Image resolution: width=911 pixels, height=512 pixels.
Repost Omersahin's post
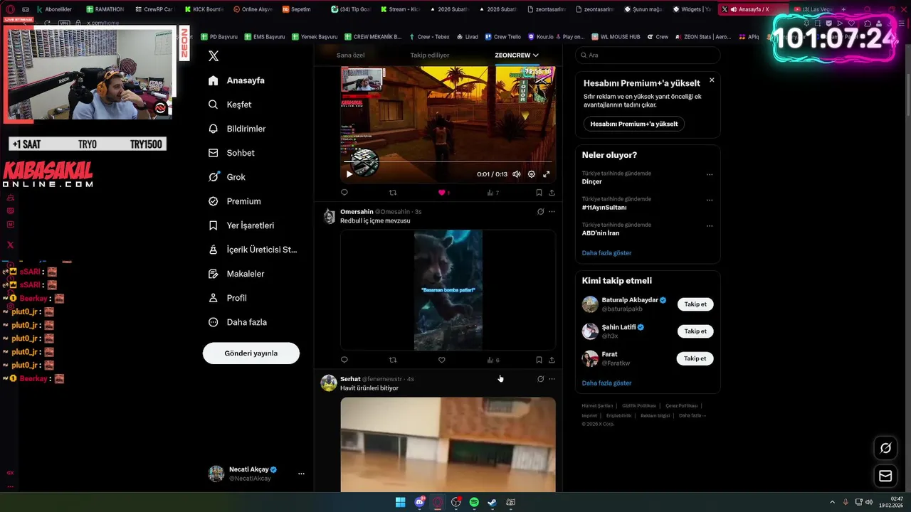[x=393, y=360]
